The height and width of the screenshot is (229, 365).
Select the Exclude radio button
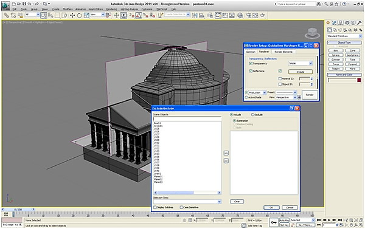[x=252, y=115]
